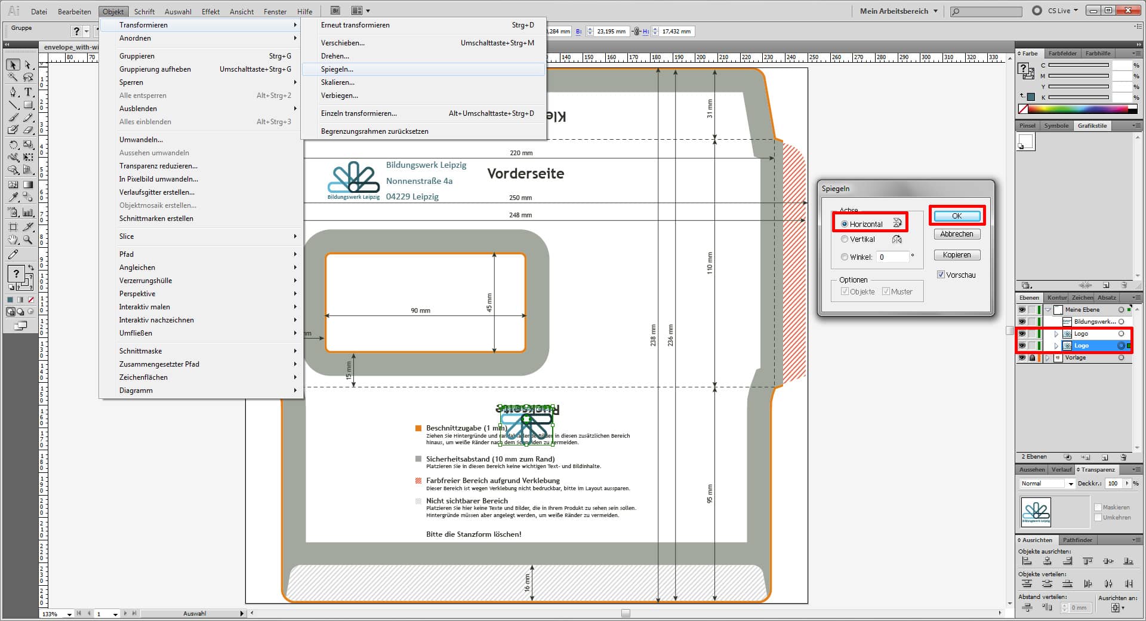
Task: Switch to the Pathfinder tab
Action: click(x=1077, y=540)
